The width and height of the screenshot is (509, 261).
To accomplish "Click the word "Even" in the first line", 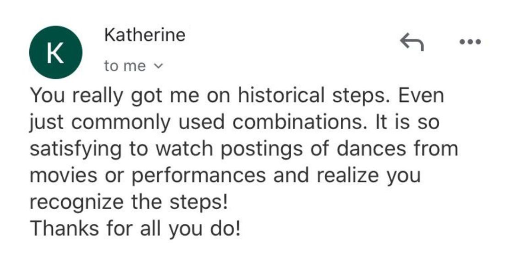I will pyautogui.click(x=421, y=96).
